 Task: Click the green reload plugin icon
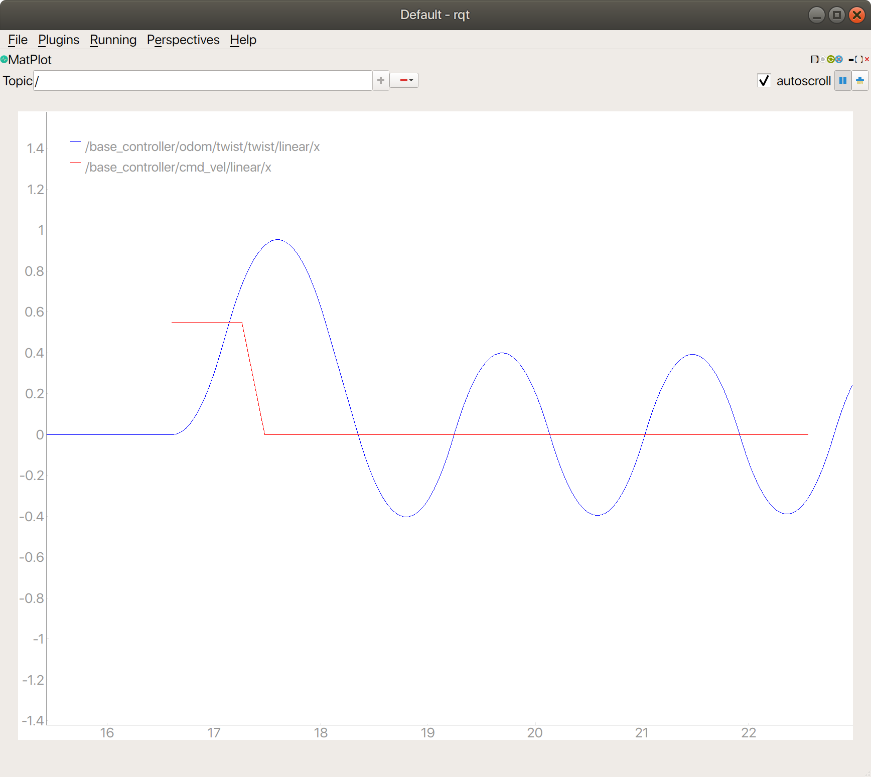pyautogui.click(x=831, y=59)
